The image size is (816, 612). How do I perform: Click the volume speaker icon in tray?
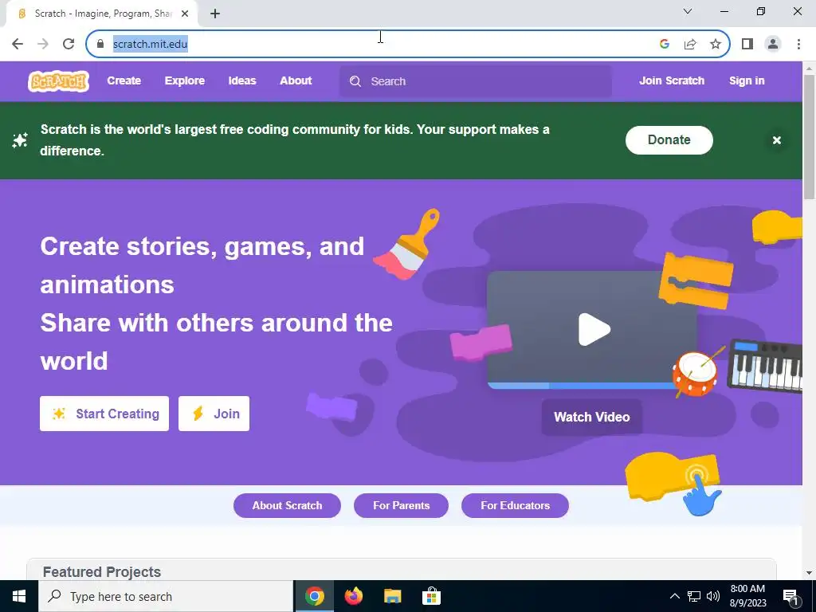coord(713,596)
